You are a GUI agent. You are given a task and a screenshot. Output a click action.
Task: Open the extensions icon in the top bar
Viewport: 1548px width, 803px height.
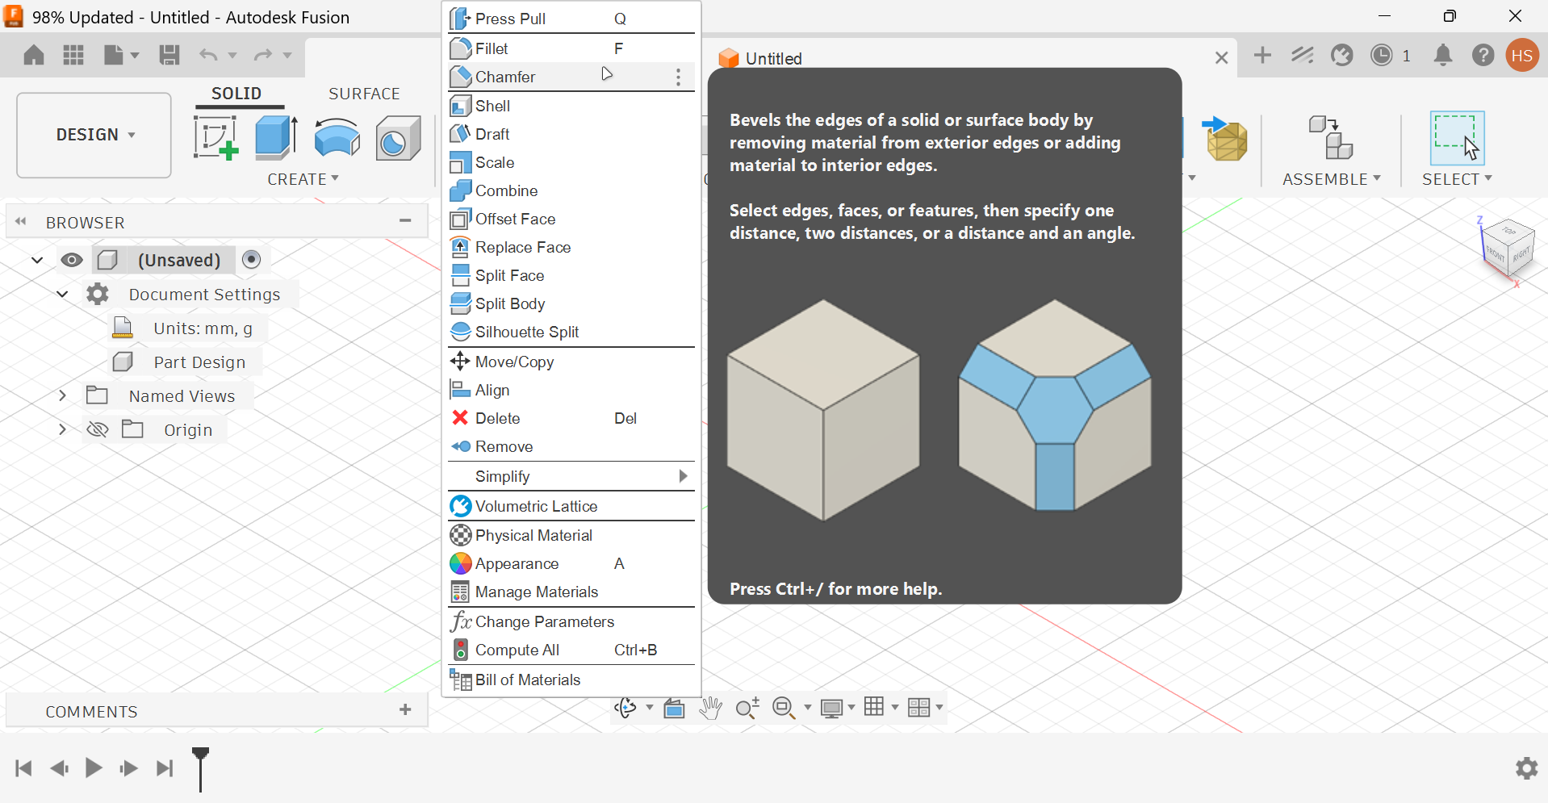pos(1303,55)
